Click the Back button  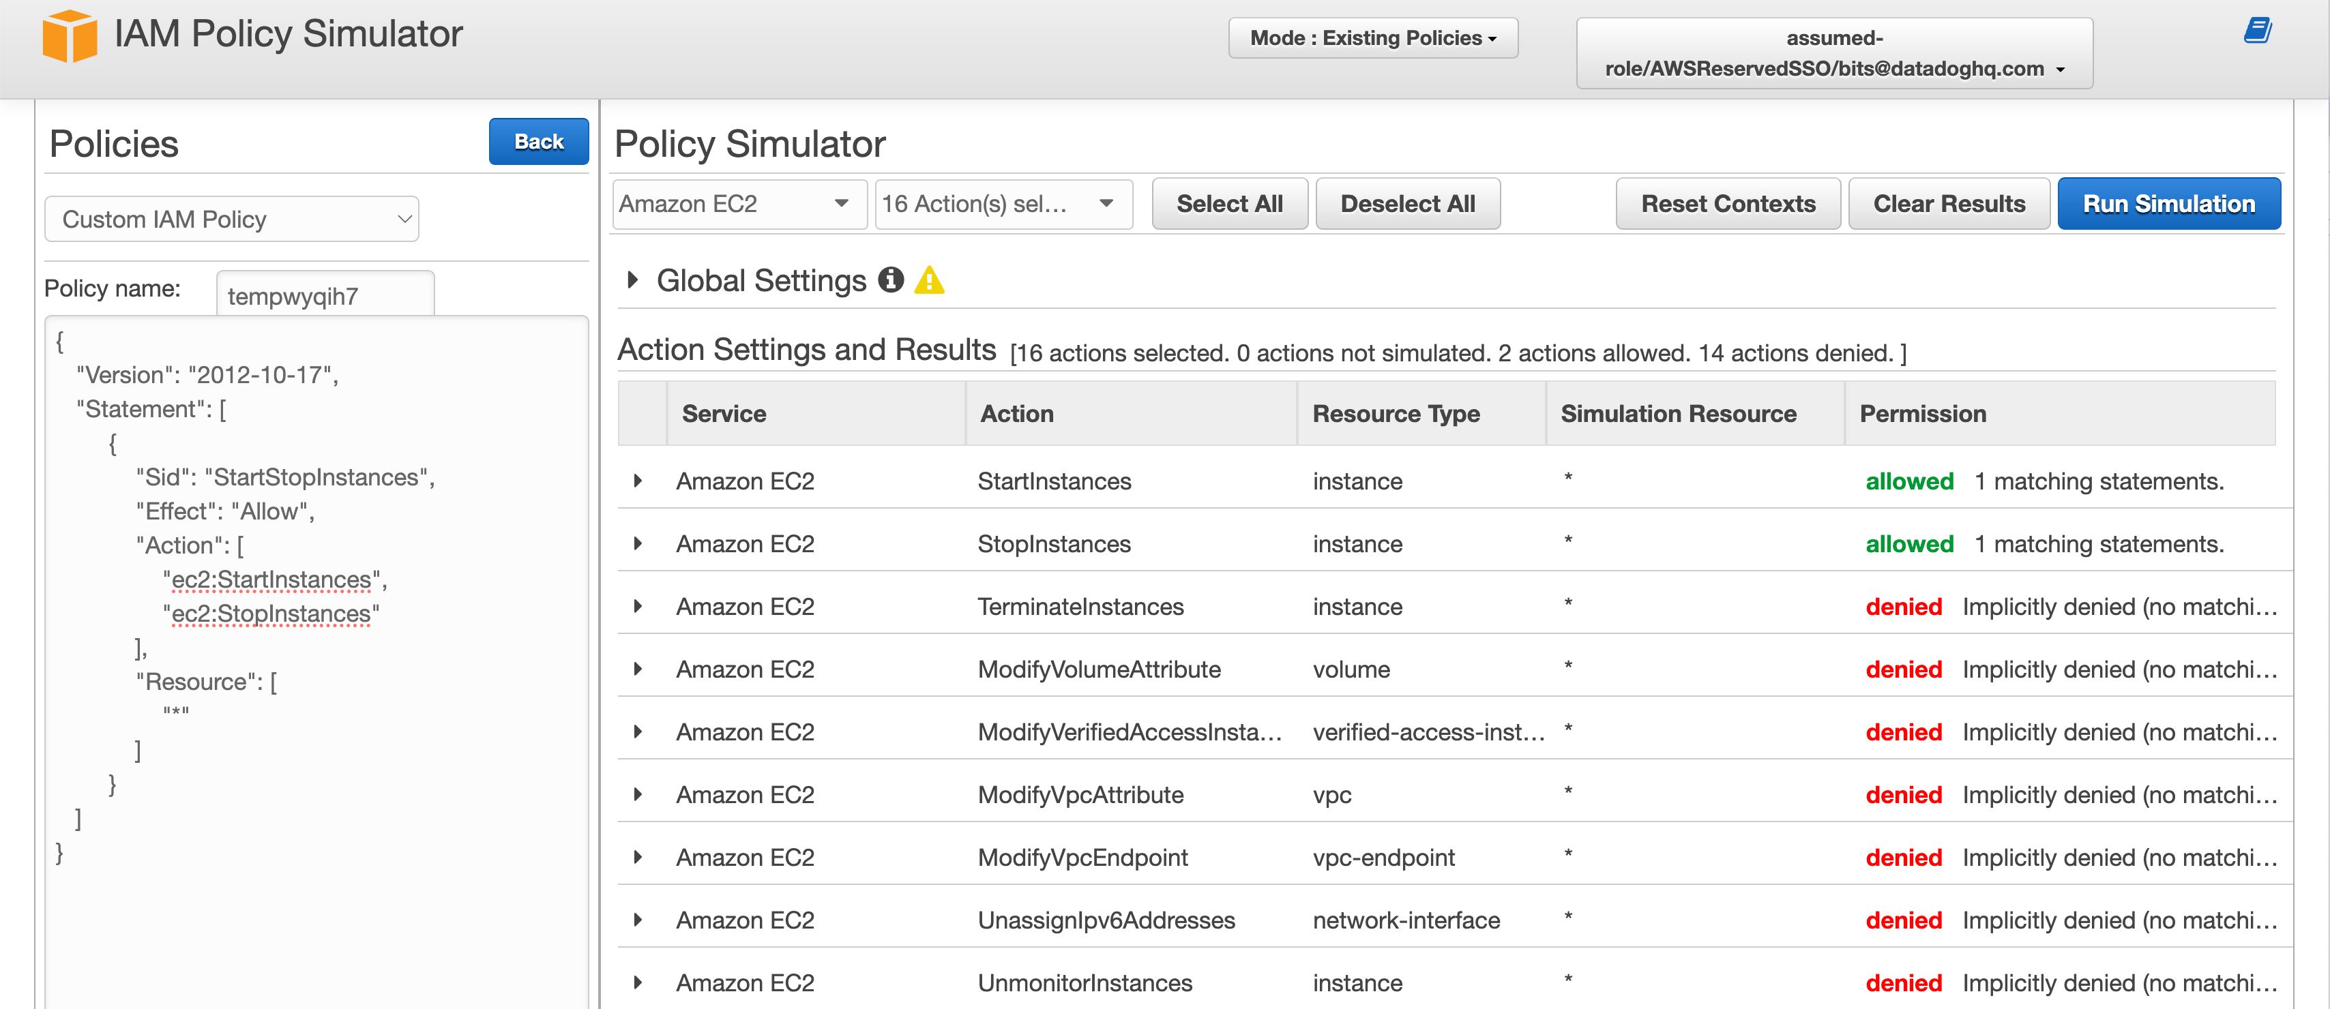pyautogui.click(x=538, y=141)
